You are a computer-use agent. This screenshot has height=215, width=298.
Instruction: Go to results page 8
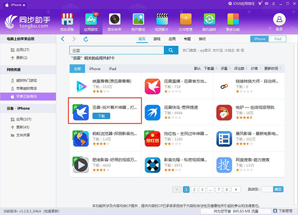click(227, 189)
